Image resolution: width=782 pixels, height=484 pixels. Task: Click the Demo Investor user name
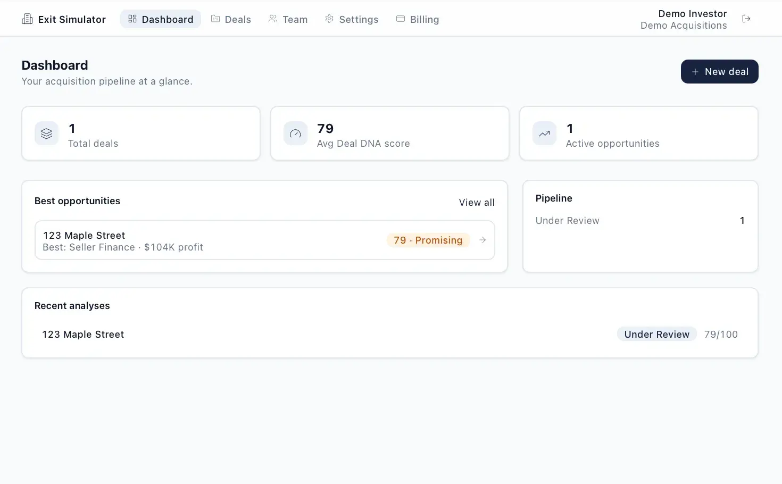click(x=693, y=14)
